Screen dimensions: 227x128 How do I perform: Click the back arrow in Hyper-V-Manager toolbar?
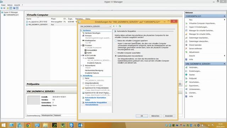pos(1,8)
